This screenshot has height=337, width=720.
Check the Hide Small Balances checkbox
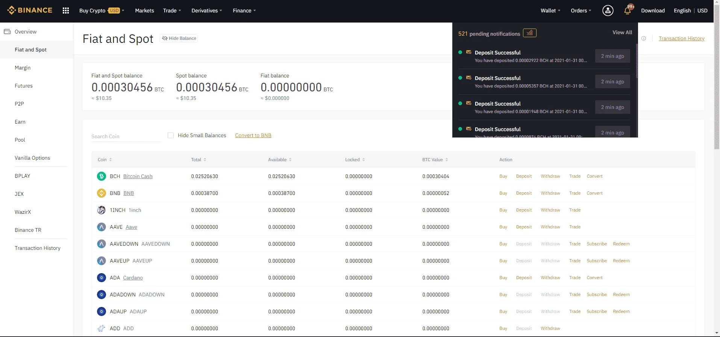click(x=171, y=135)
